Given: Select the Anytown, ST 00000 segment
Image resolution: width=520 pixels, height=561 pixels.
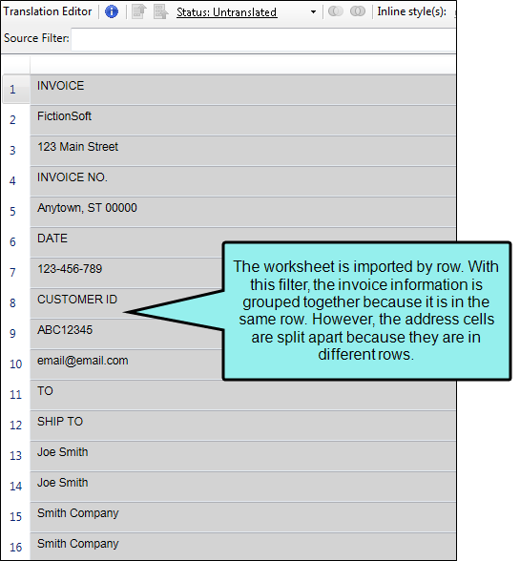Looking at the screenshot, I should click(242, 212).
